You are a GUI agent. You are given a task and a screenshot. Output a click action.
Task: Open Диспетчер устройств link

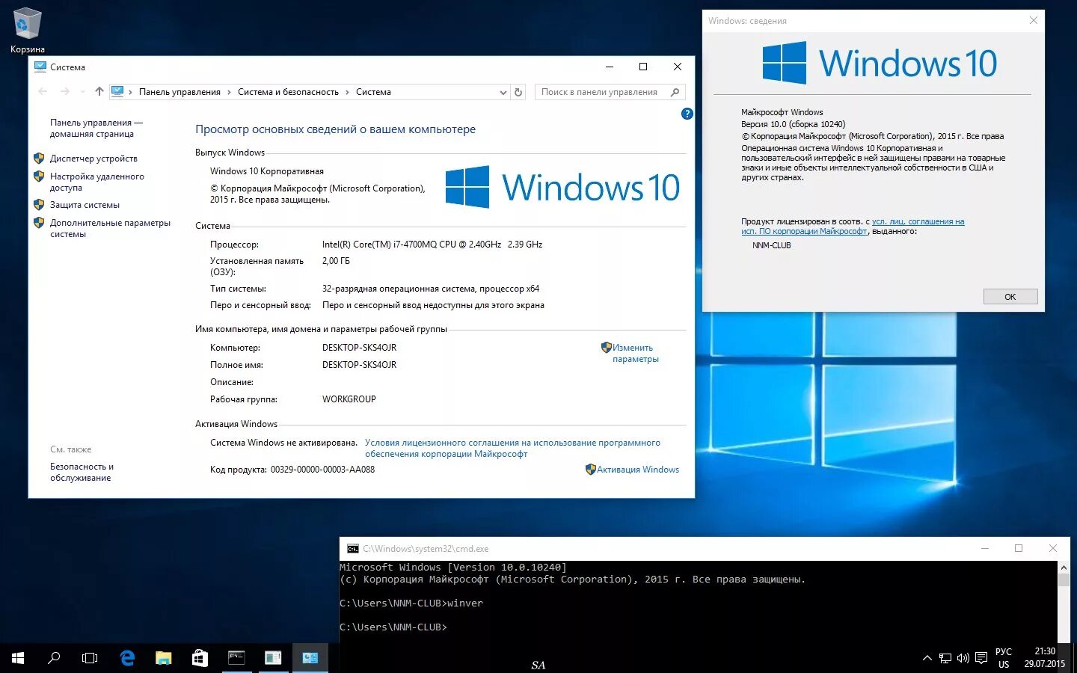(93, 159)
